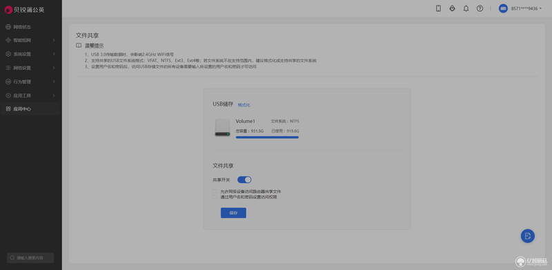Check 通过用户名和密码设置访问权限 checkbox
Viewport: 552px width, 270px height.
coord(215,197)
